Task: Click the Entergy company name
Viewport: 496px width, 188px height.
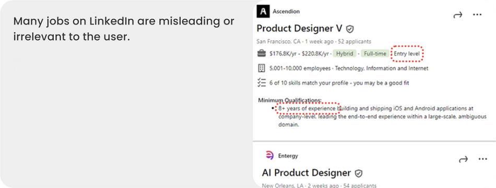Action: point(288,156)
